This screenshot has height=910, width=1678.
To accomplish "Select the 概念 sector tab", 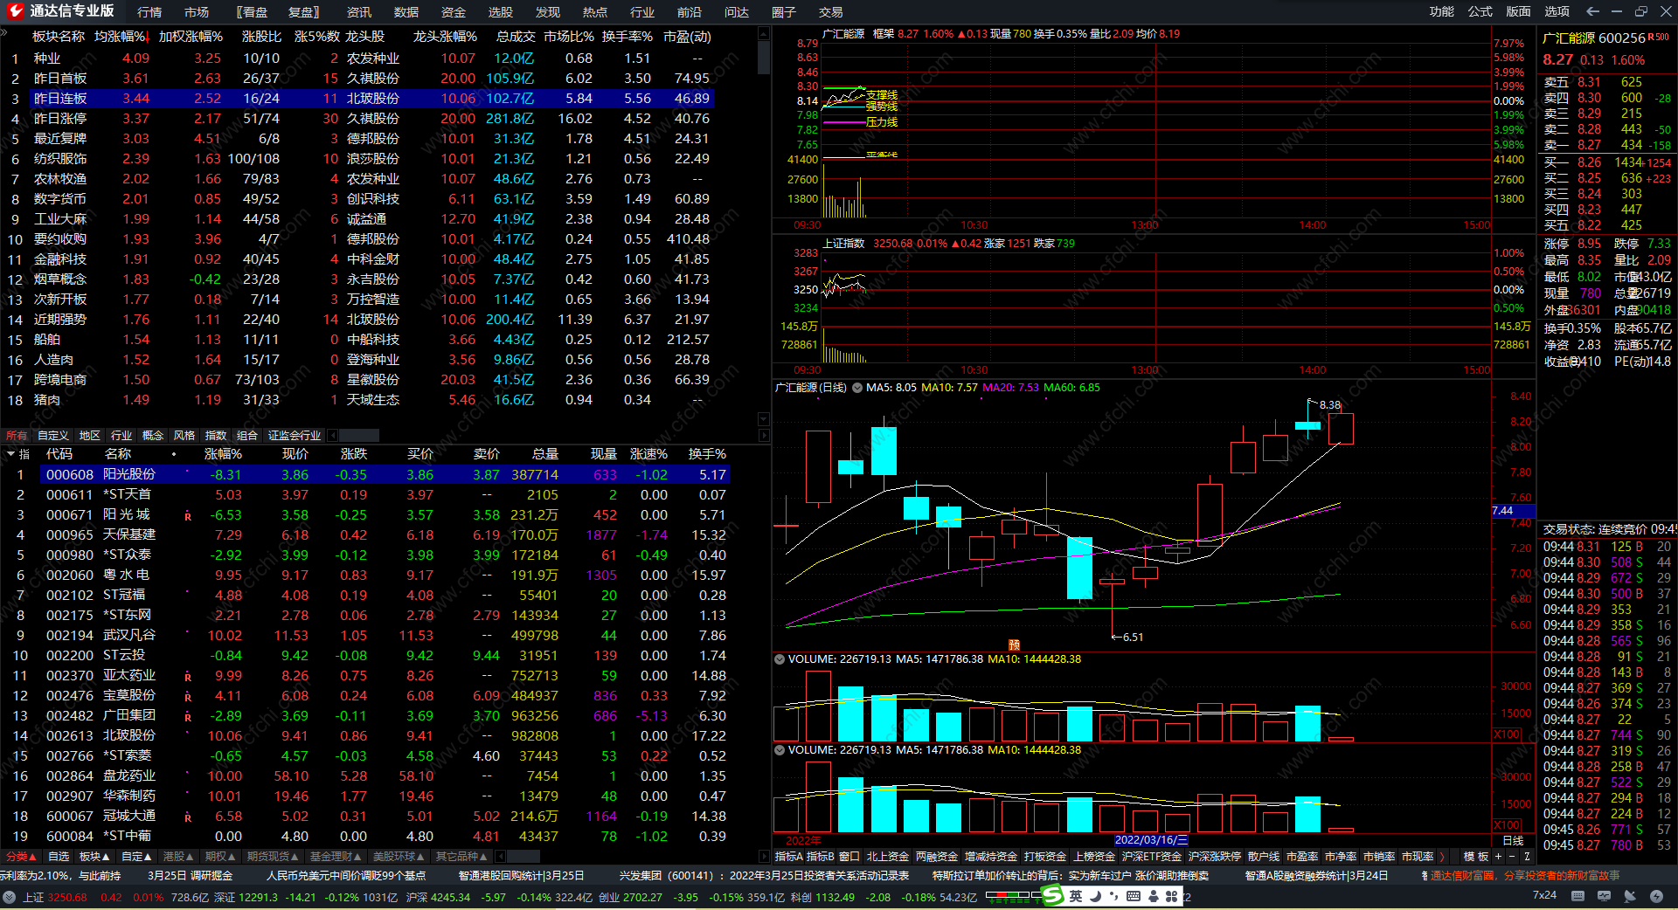I will point(153,435).
